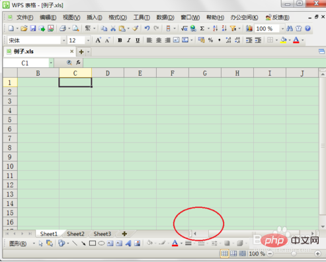Screen dimensions: 326x262
Task: Open the chart wizard icon
Action: (249, 28)
